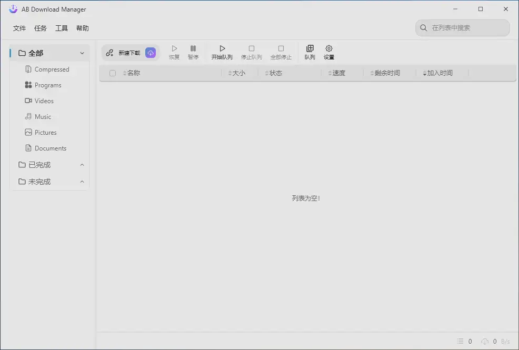This screenshot has width=519, height=350.
Task: Collapse the 全部 category group
Action: 82,53
